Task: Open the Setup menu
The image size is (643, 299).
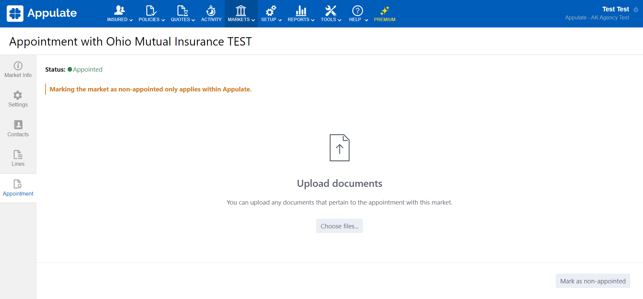Action: [x=271, y=14]
